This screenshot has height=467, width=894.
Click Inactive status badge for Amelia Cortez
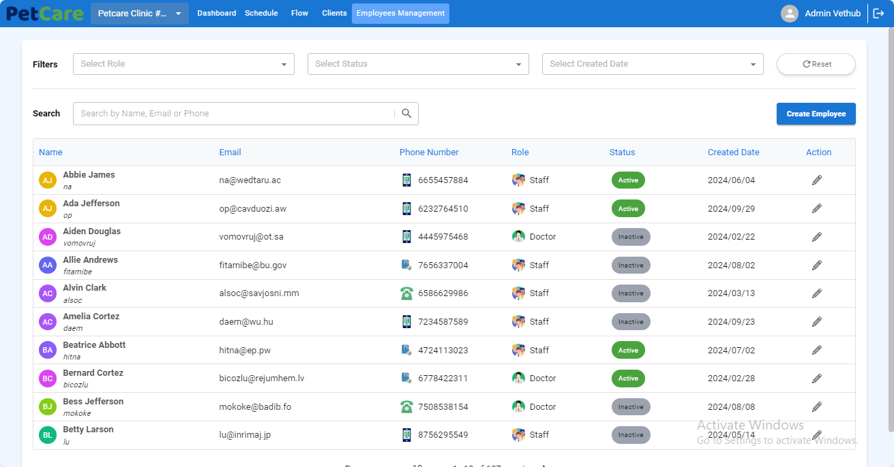630,322
